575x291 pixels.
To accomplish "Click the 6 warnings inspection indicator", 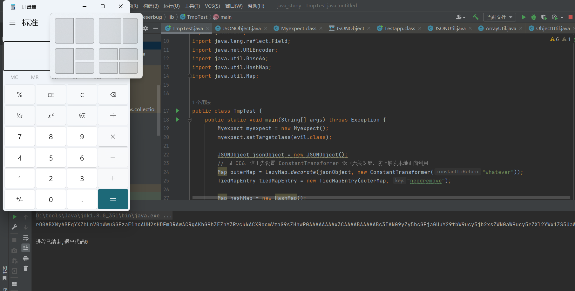I will click(555, 39).
